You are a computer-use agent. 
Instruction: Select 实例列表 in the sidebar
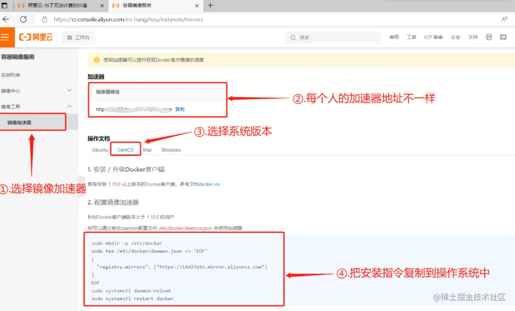coord(11,75)
